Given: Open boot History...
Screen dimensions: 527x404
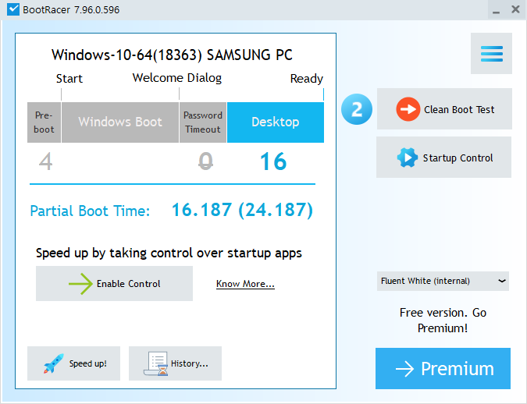Looking at the screenshot, I should (x=175, y=363).
